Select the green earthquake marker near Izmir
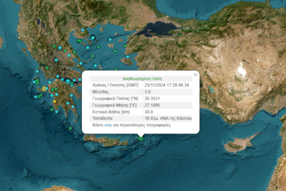This screenshot has width=286, height=191. point(125,46)
